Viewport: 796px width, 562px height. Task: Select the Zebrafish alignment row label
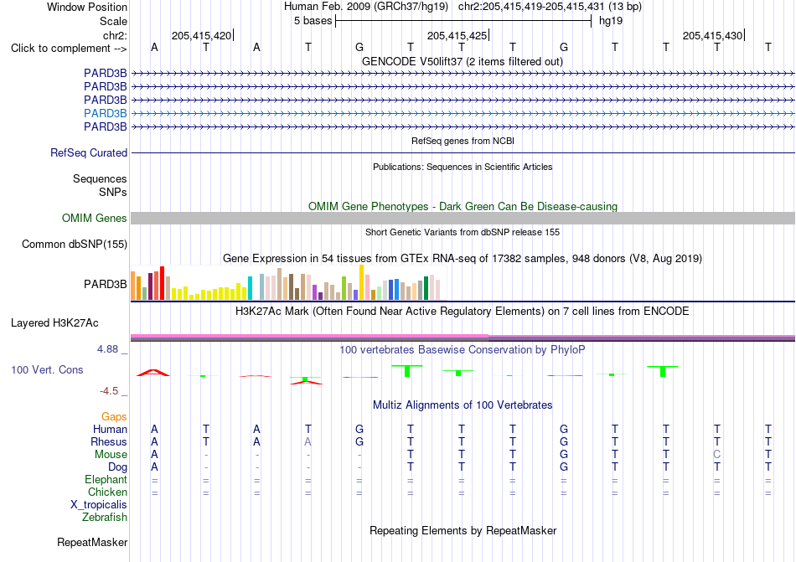click(105, 518)
